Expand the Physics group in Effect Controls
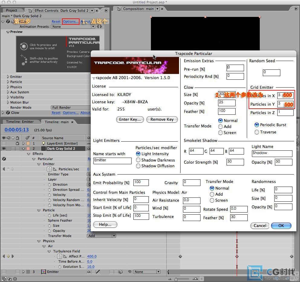This screenshot has width=300, height=282. pyautogui.click(x=8, y=87)
